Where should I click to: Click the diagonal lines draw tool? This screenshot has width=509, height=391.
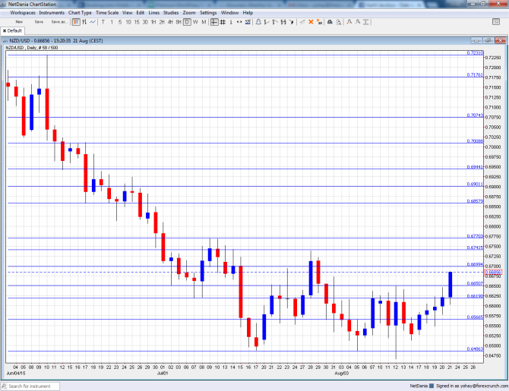(302, 22)
